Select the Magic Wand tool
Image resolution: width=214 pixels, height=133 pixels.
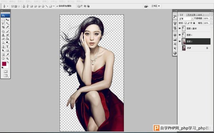tap(7, 23)
